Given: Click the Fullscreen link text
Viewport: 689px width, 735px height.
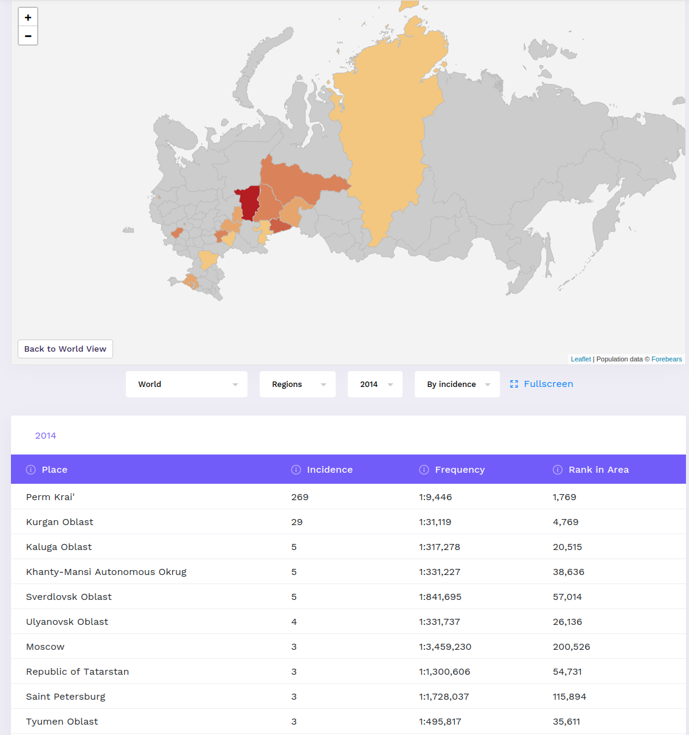Looking at the screenshot, I should [x=549, y=384].
